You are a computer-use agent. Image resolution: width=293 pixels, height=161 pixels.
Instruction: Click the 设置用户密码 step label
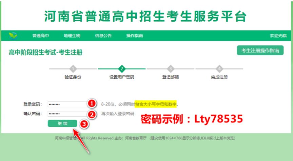pyautogui.click(x=122, y=77)
